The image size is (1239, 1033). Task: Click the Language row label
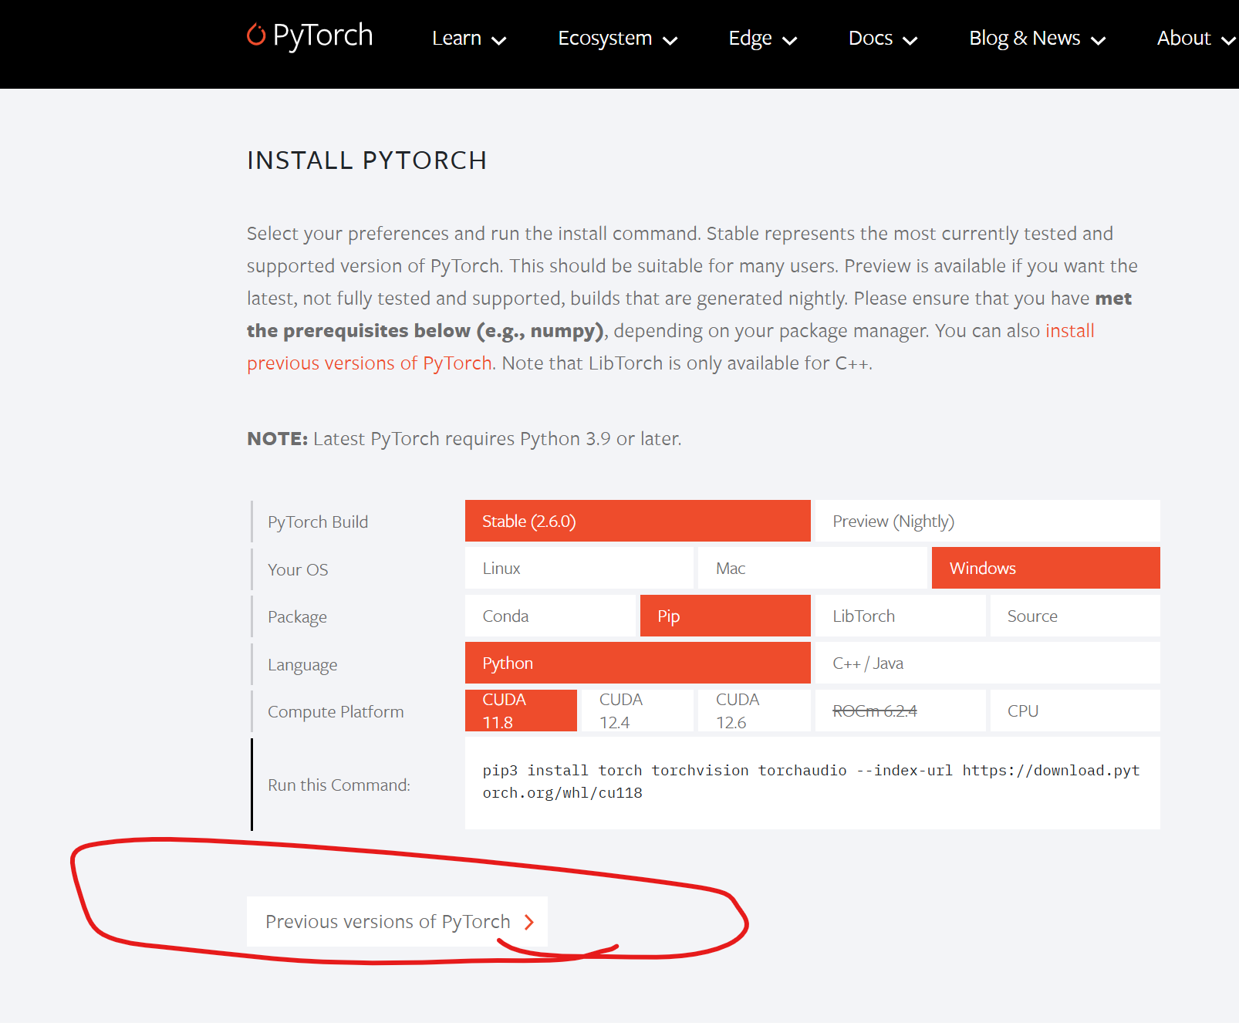tap(302, 665)
